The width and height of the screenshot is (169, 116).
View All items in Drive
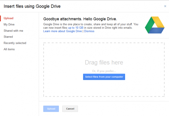click(9, 49)
